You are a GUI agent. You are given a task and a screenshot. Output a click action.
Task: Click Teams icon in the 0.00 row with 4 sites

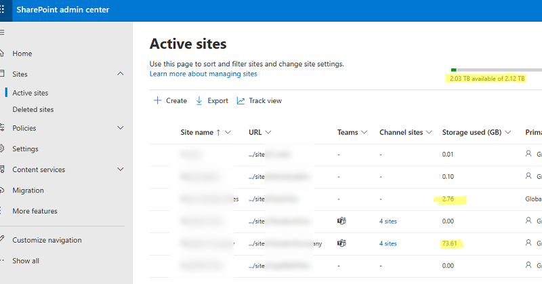tap(341, 221)
